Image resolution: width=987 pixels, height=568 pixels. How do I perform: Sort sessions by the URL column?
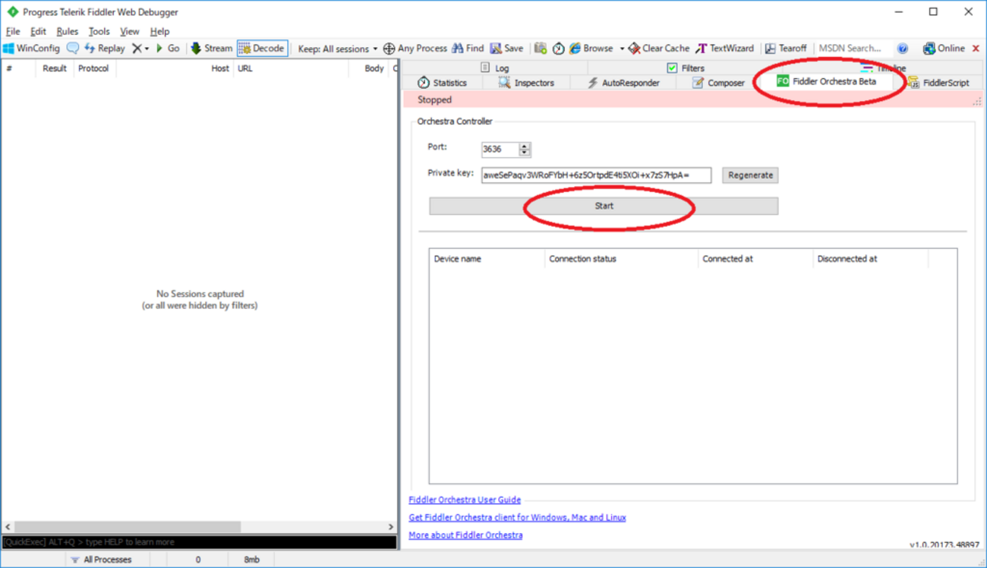(x=291, y=68)
